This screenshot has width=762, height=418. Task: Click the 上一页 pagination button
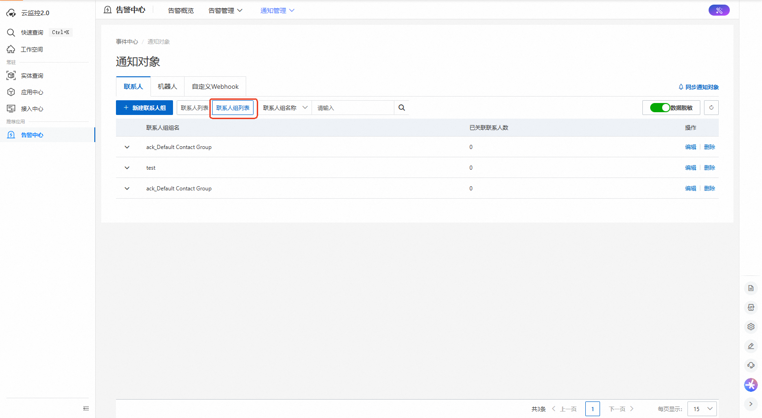click(564, 409)
